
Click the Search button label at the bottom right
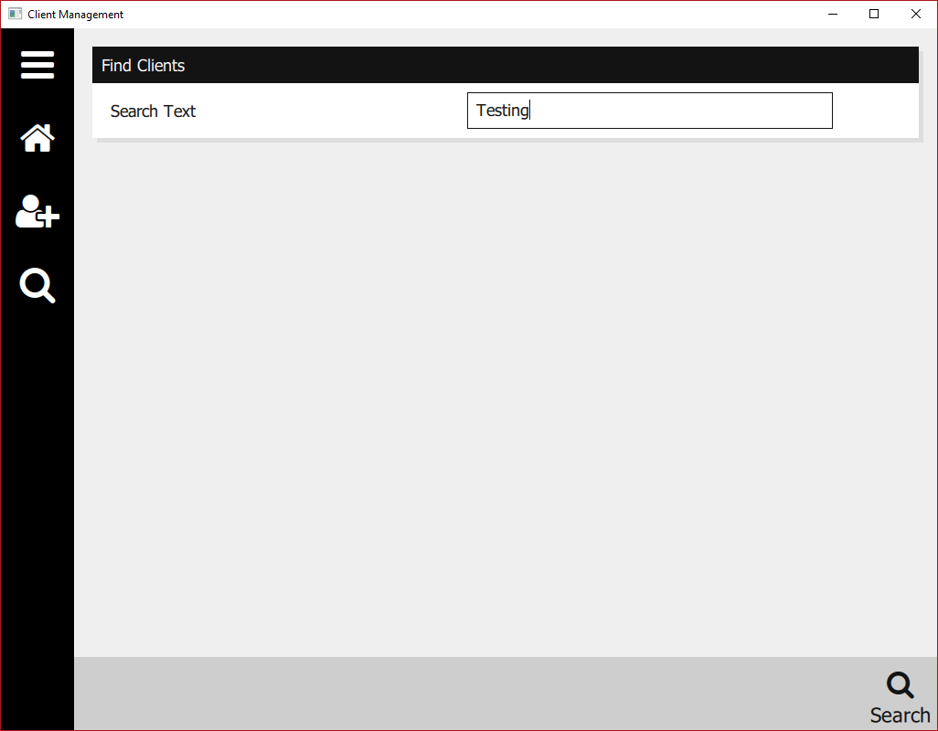tap(900, 715)
